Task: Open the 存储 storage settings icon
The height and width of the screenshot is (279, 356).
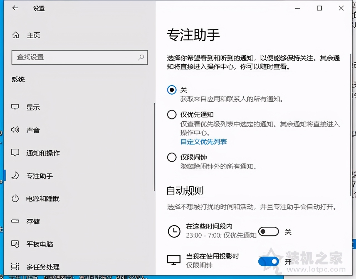Action: coord(15,221)
